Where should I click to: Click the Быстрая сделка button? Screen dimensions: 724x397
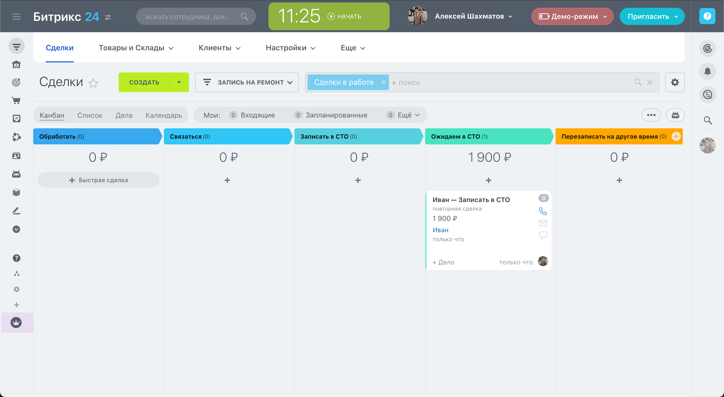[98, 180]
